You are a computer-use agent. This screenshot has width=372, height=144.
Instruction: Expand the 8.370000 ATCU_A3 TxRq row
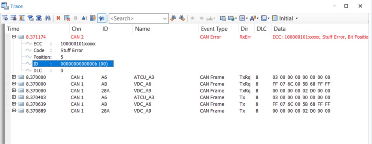point(14,77)
